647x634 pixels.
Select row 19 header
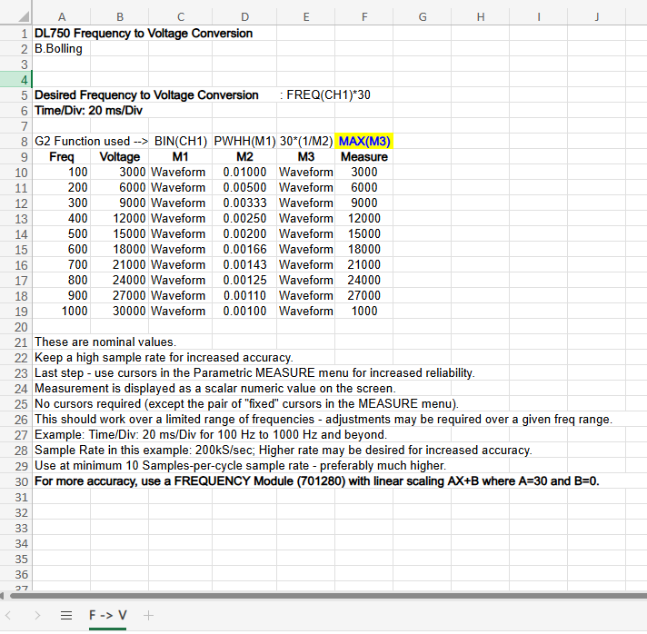(x=15, y=311)
